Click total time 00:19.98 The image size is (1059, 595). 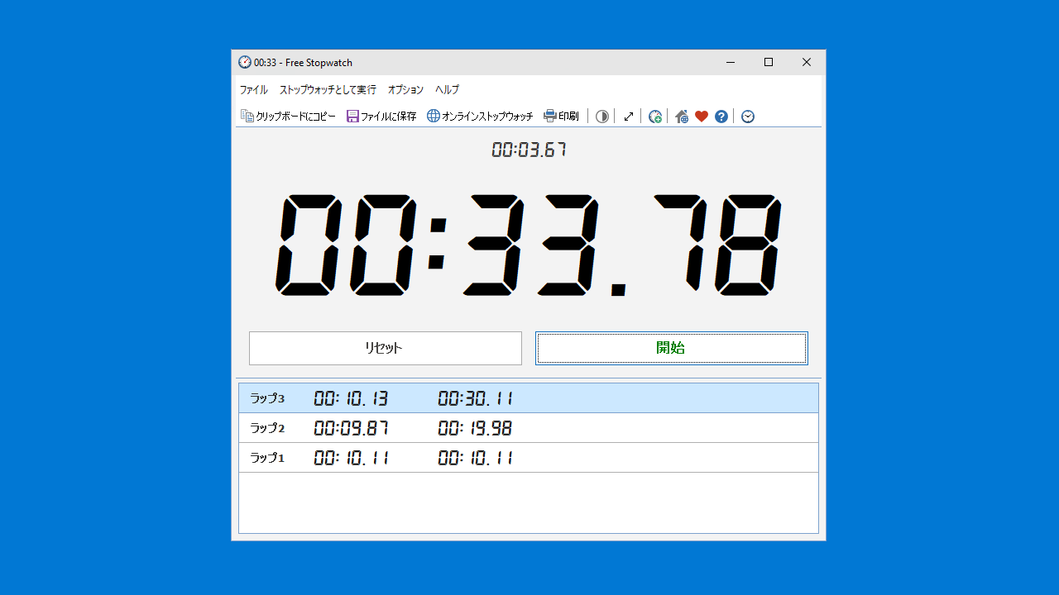coord(475,428)
